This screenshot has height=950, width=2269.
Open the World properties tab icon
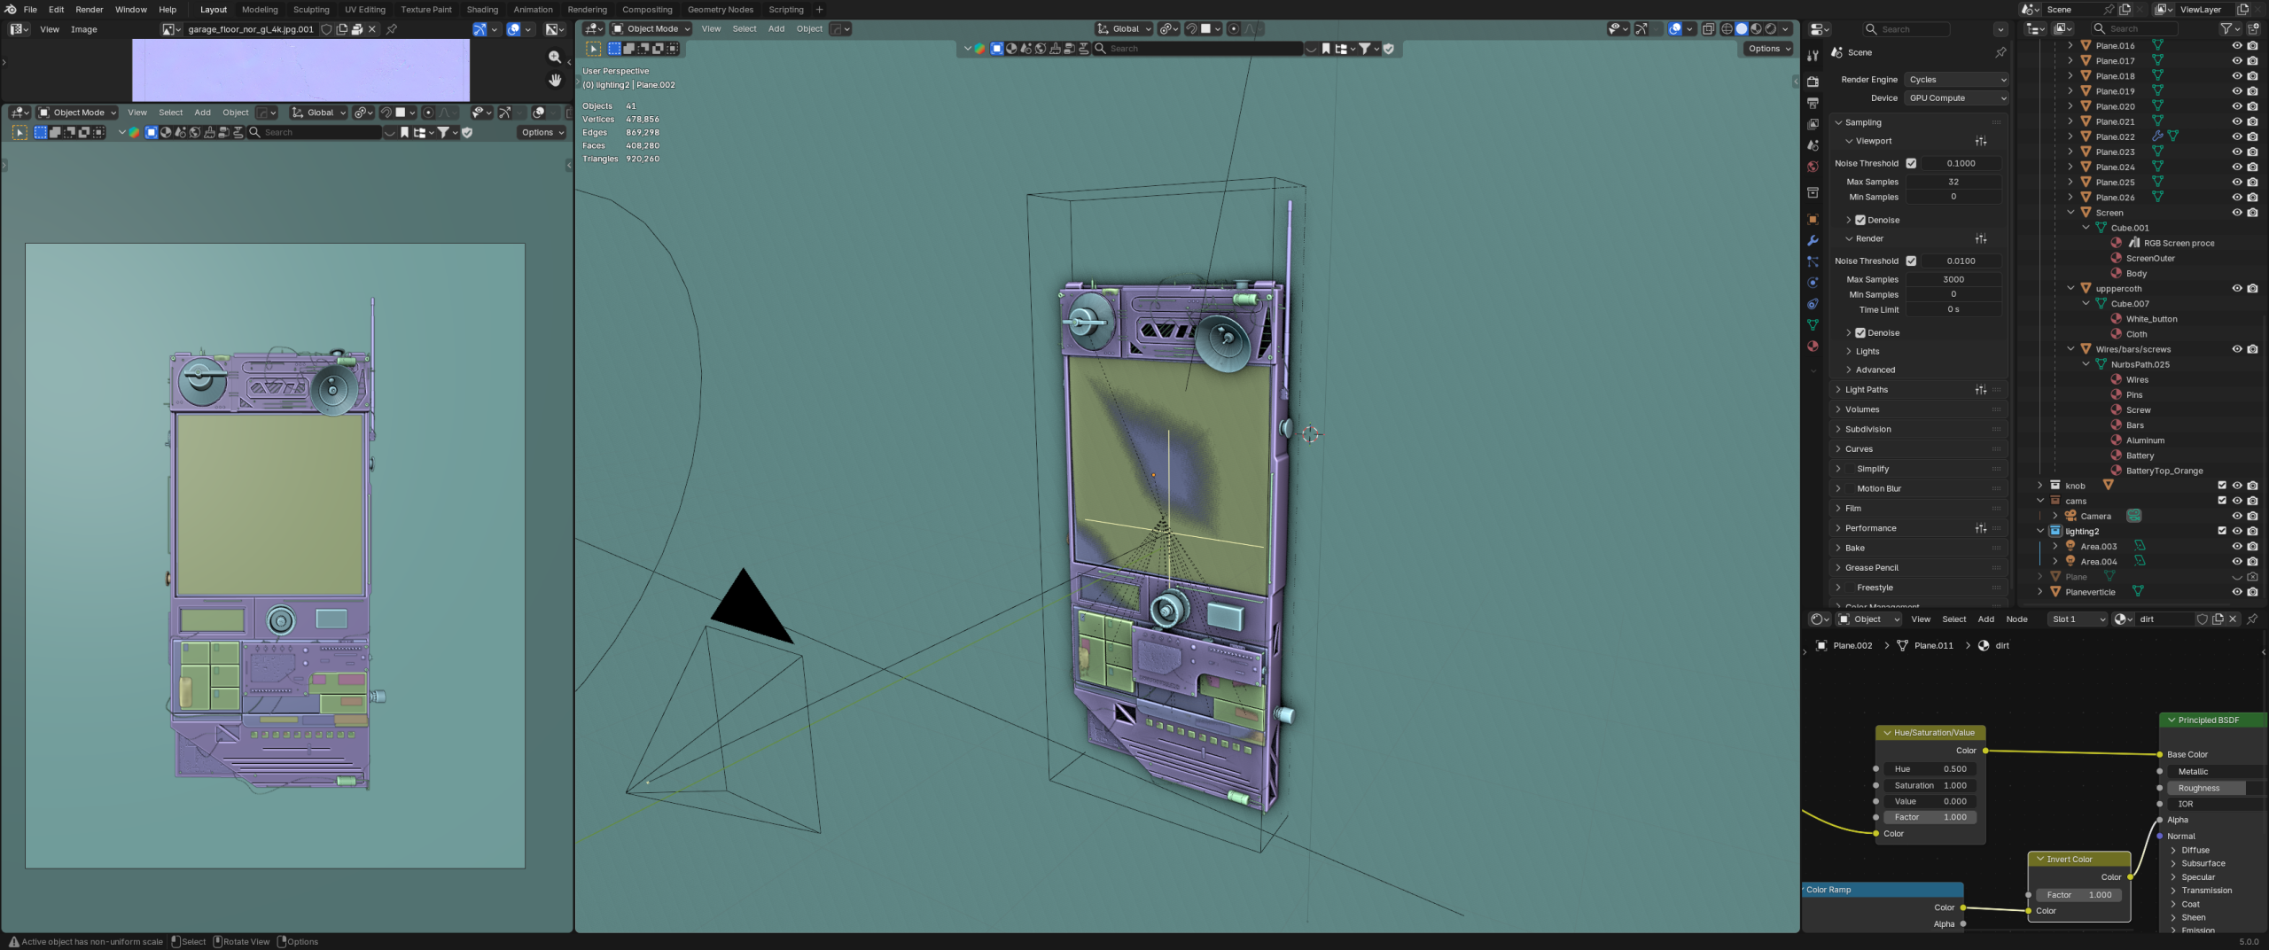(x=1813, y=167)
